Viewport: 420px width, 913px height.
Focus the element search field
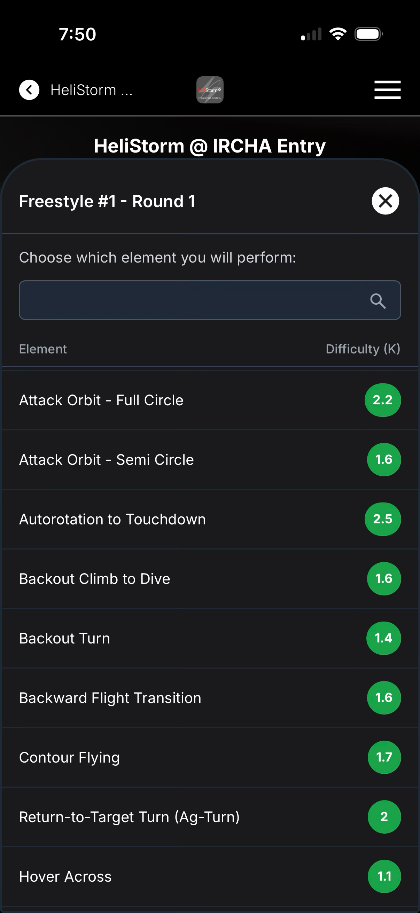tap(210, 300)
